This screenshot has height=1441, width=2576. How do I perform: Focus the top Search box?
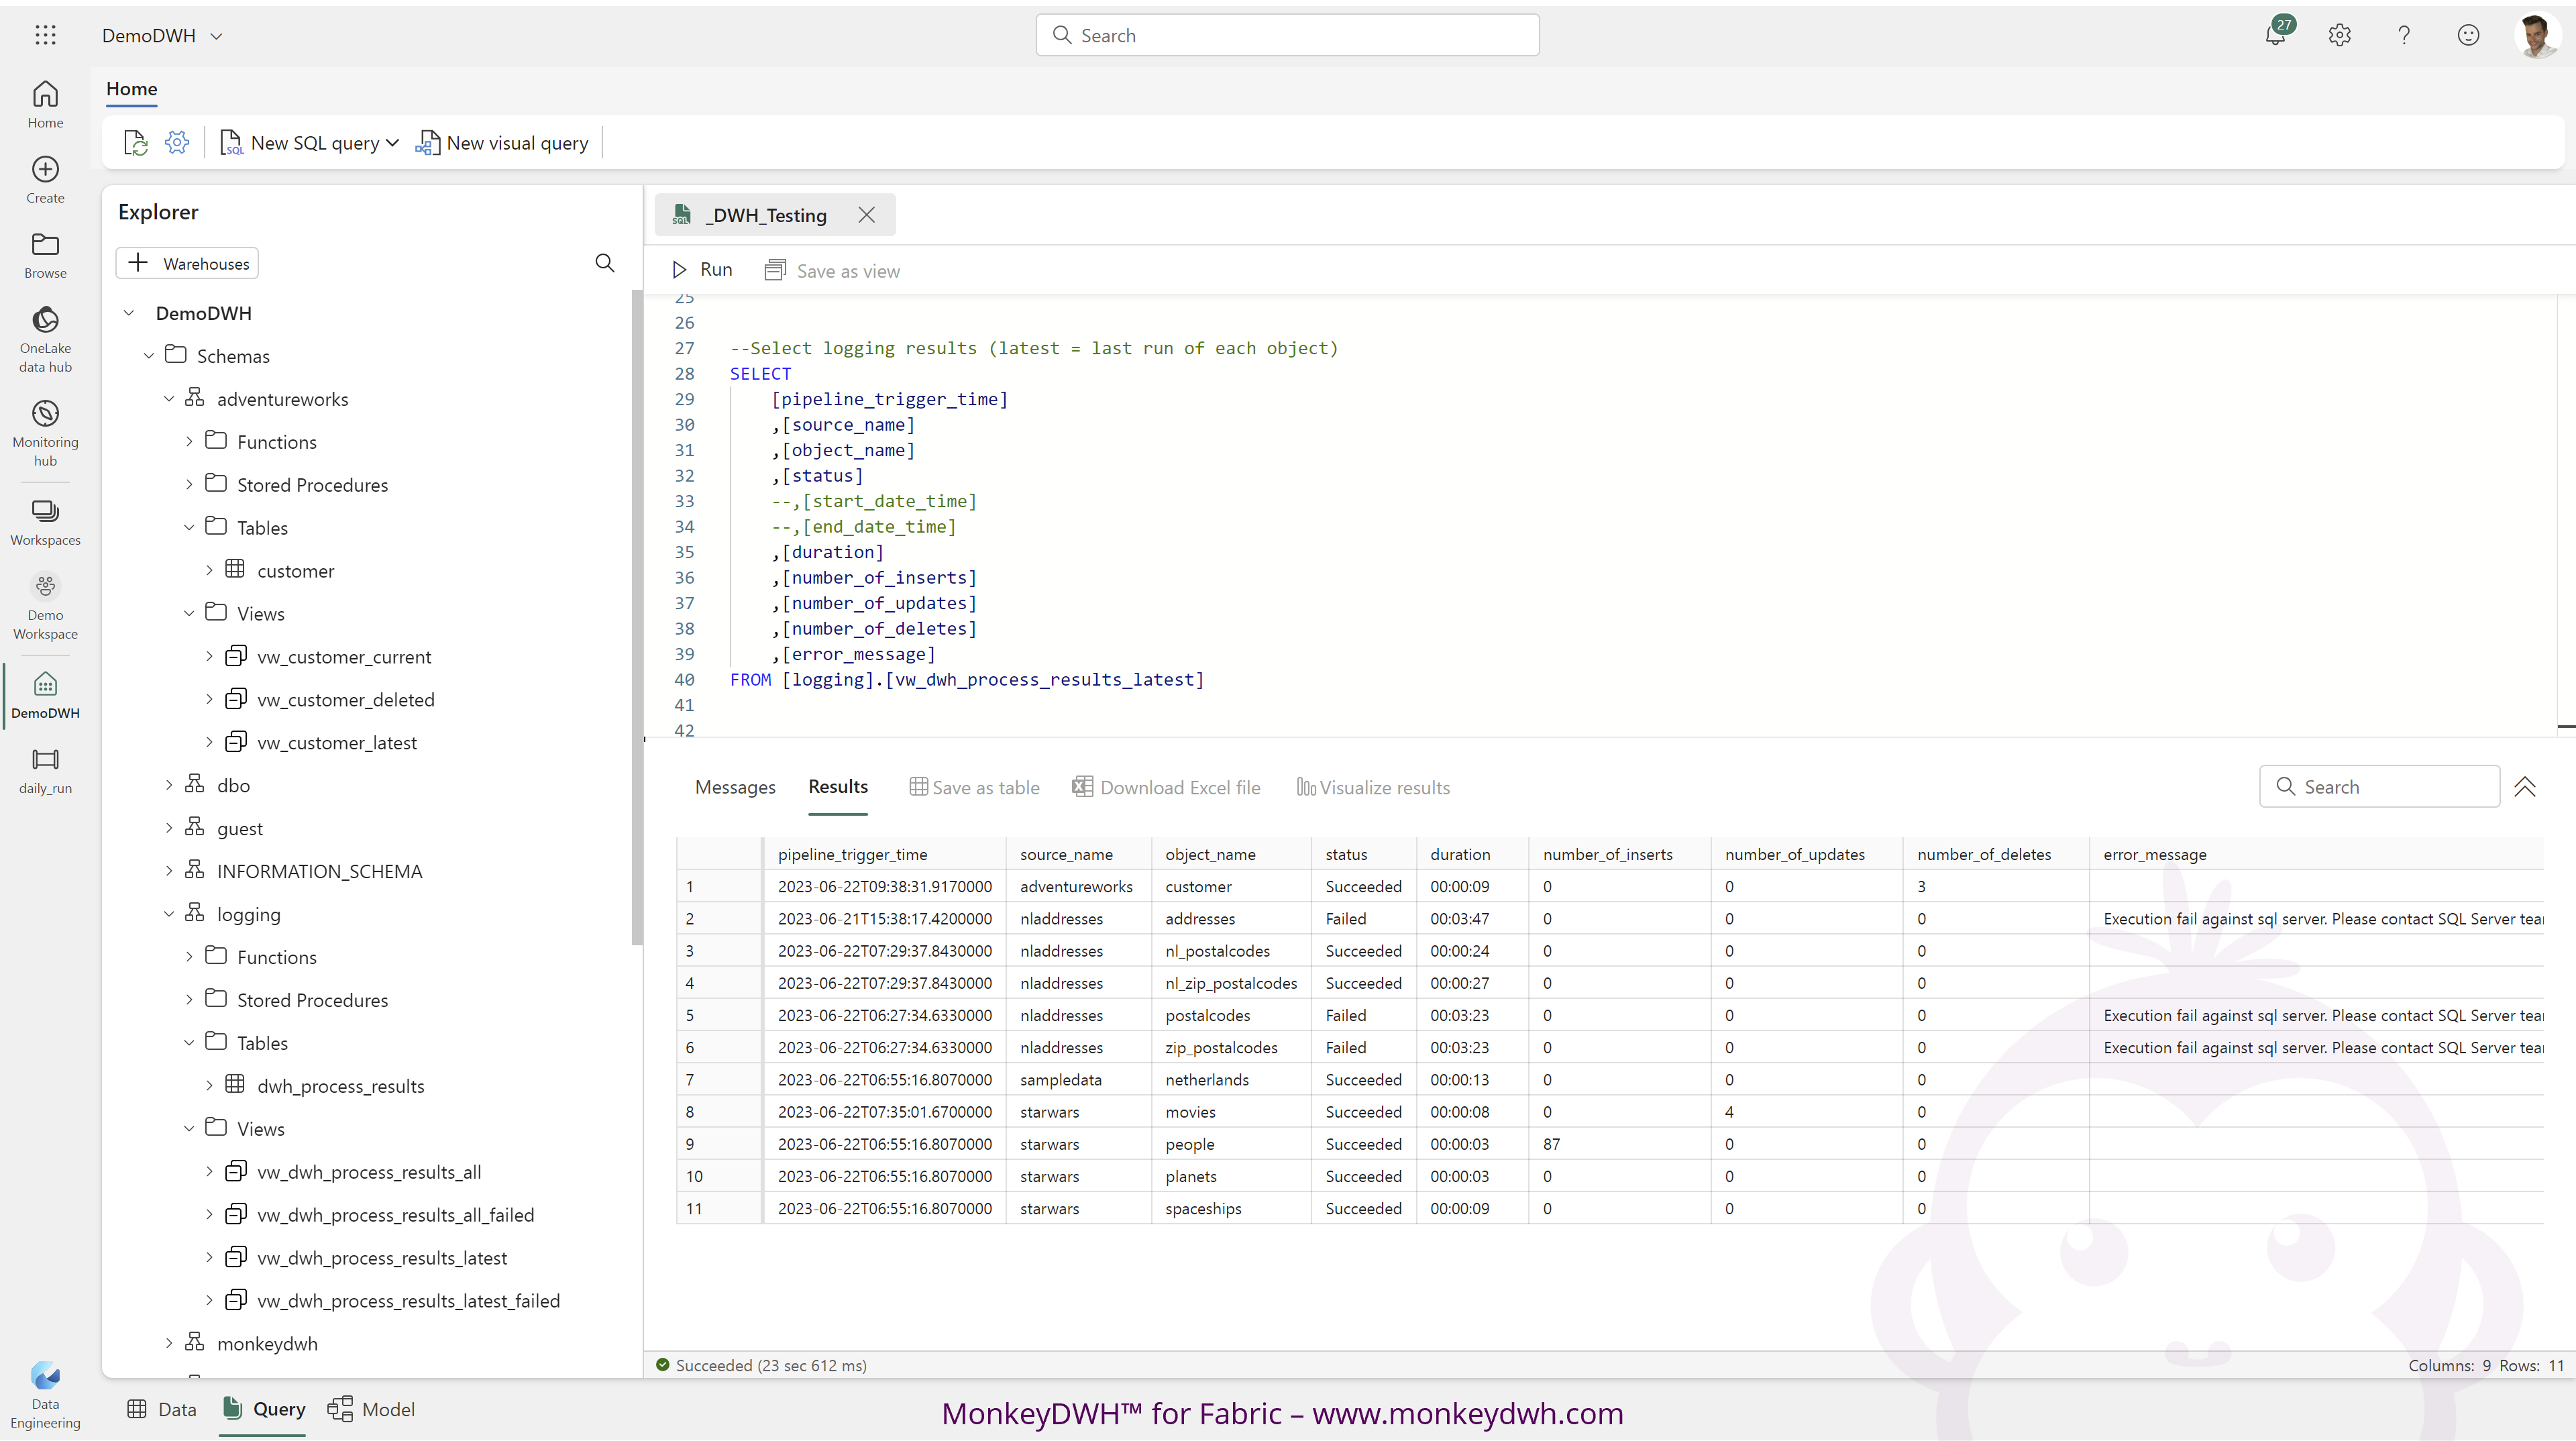point(1287,35)
